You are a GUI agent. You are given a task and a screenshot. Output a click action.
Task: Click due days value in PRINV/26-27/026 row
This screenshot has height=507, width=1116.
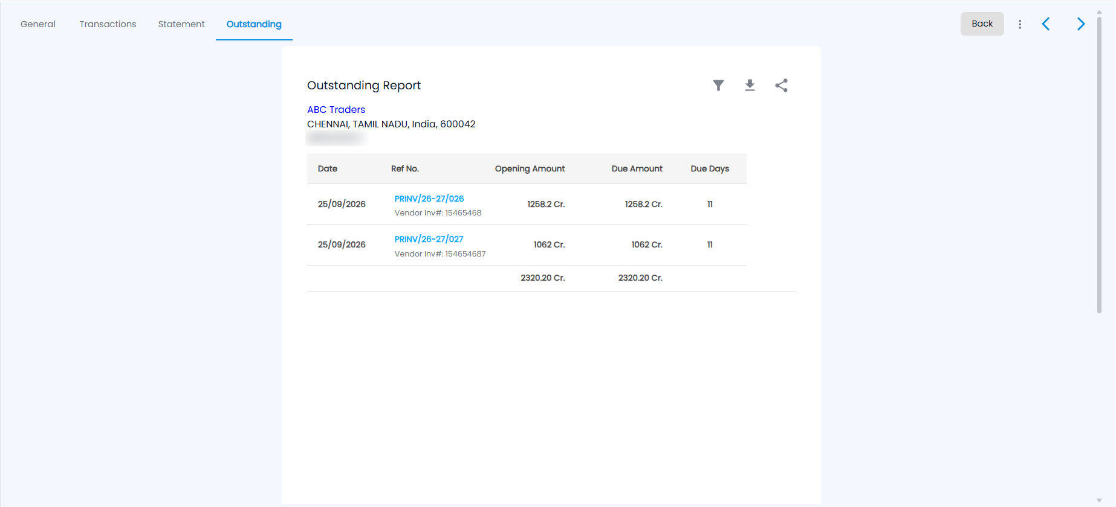pyautogui.click(x=710, y=204)
